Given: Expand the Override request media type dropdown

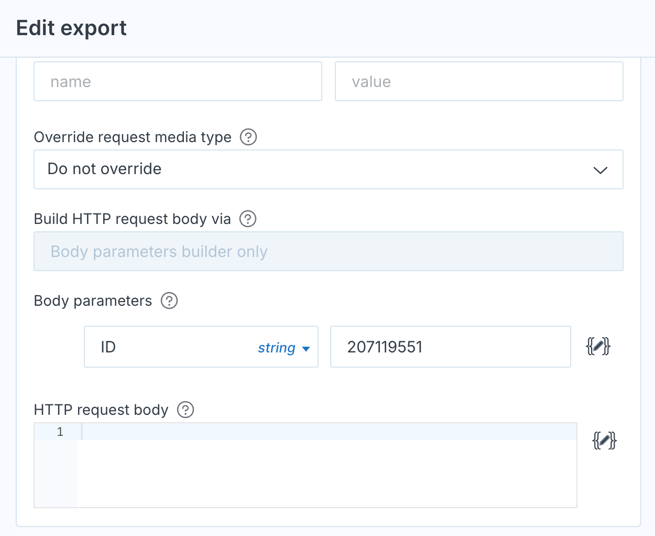Looking at the screenshot, I should pos(329,169).
